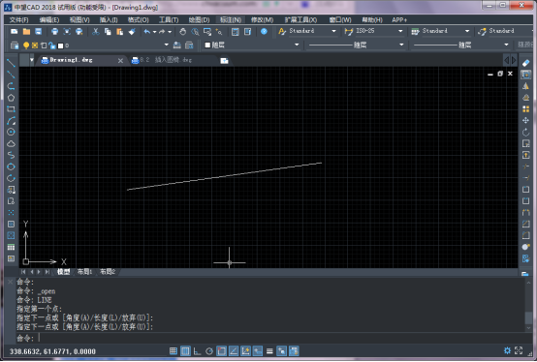Select the Move tool in right toolbar

click(525, 120)
